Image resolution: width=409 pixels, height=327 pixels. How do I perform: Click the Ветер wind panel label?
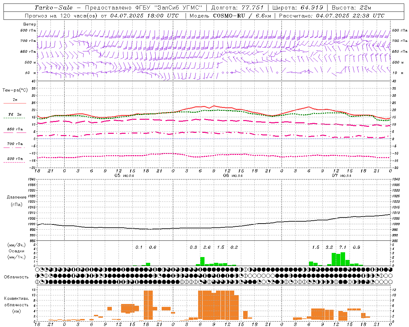(x=30, y=24)
